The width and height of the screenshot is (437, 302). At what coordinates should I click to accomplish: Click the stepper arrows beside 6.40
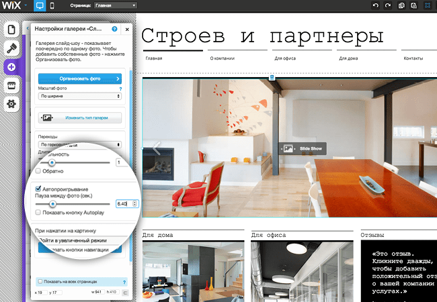click(x=135, y=204)
